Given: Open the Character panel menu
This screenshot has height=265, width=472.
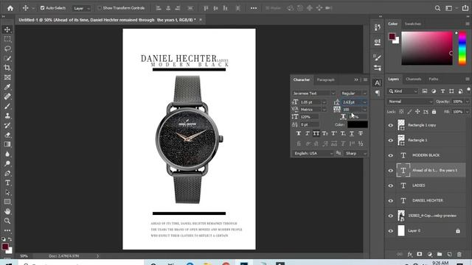Looking at the screenshot, I should tap(365, 80).
